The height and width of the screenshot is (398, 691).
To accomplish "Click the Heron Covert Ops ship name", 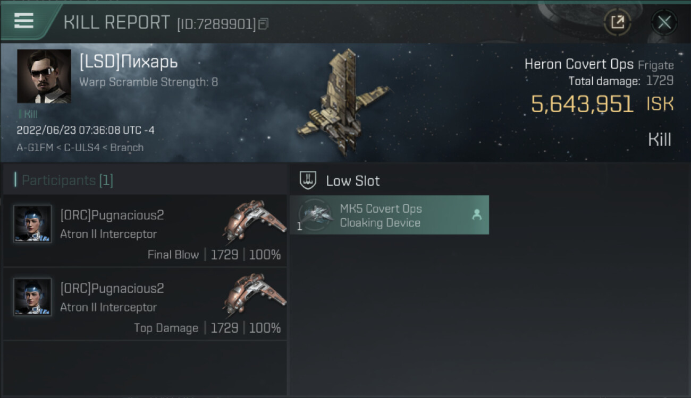I will coord(579,64).
